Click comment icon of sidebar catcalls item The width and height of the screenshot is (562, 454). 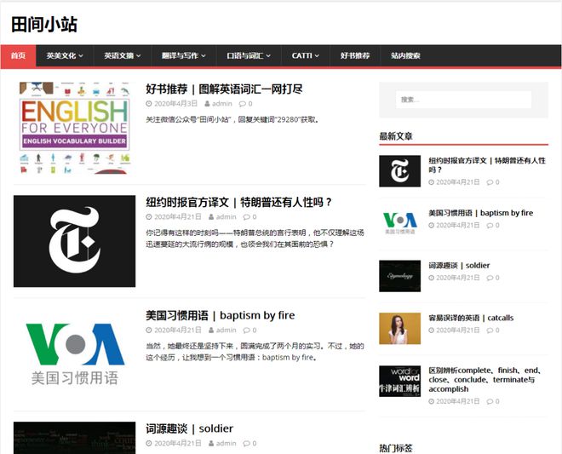(490, 330)
